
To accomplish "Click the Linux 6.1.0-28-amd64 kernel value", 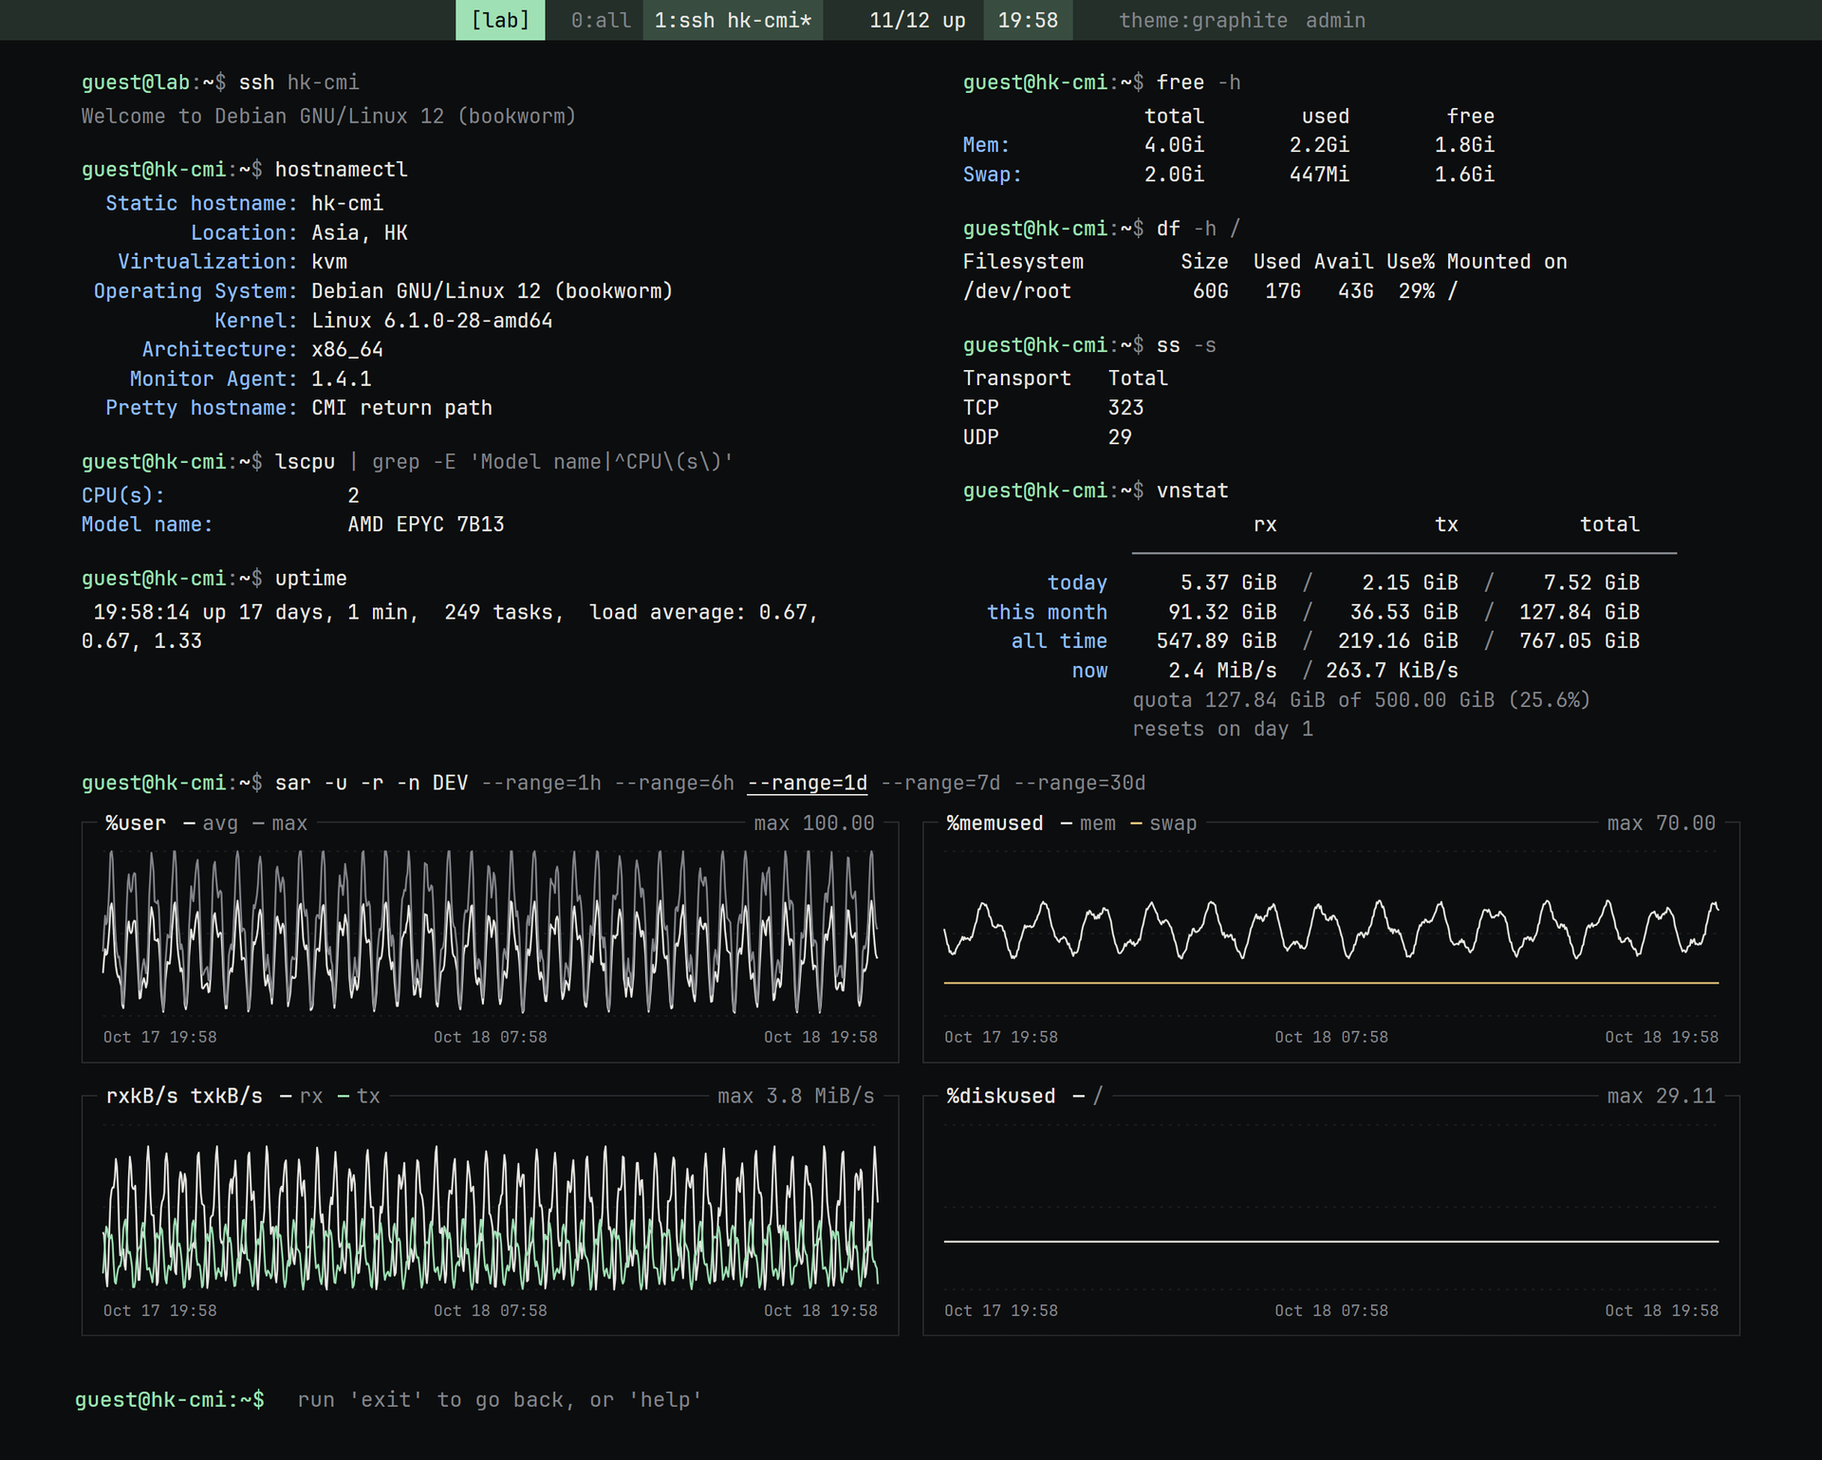I will (x=432, y=321).
